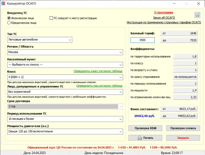Click the app icon in the title bar

pos(3,4)
